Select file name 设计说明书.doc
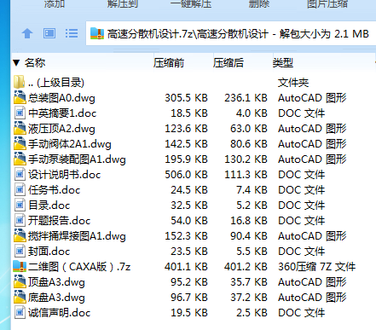 tap(64, 175)
